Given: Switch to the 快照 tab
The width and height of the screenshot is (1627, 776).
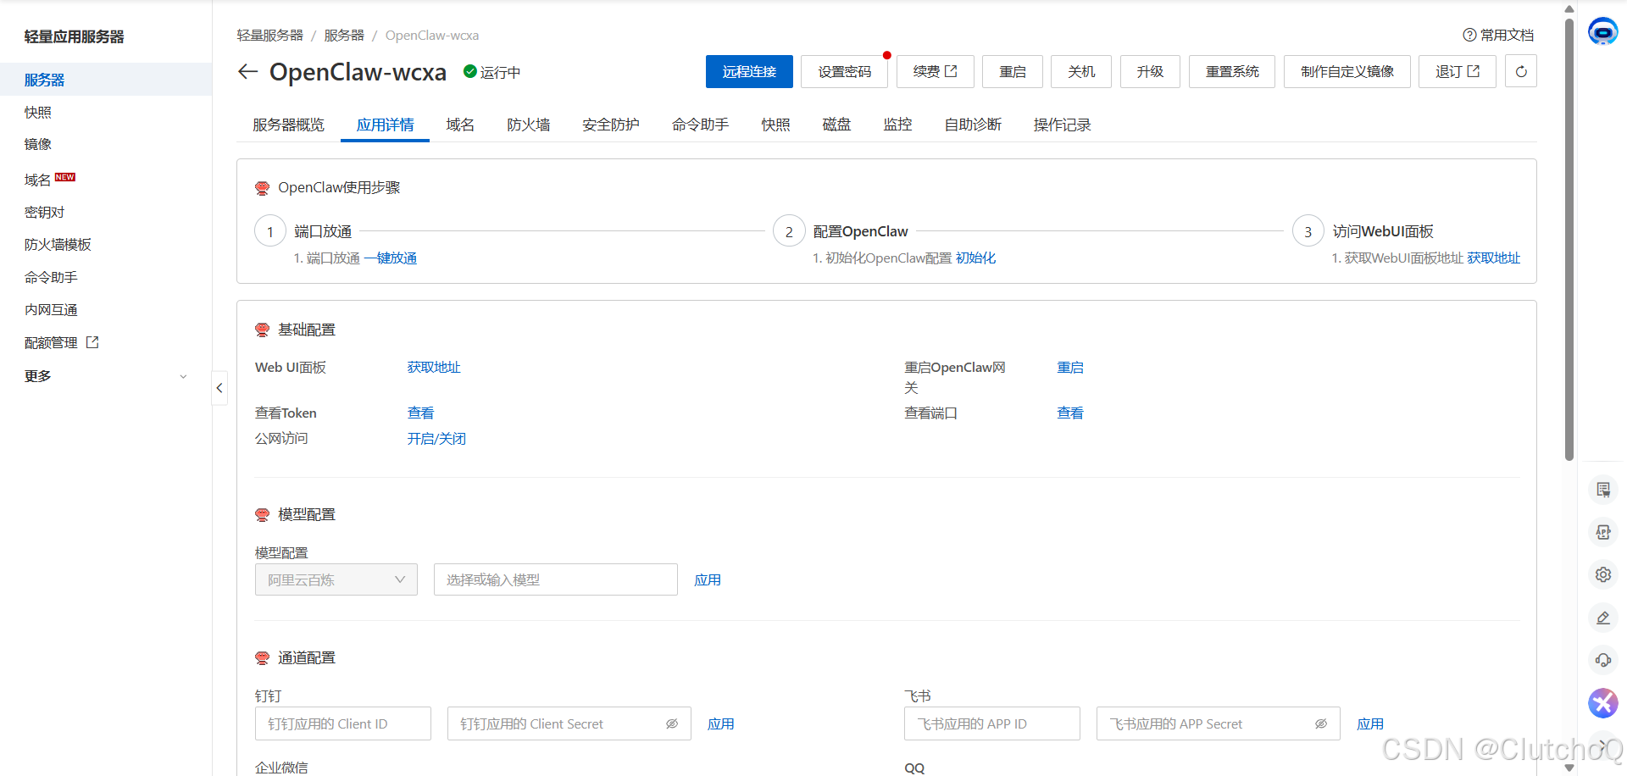Looking at the screenshot, I should pos(775,125).
